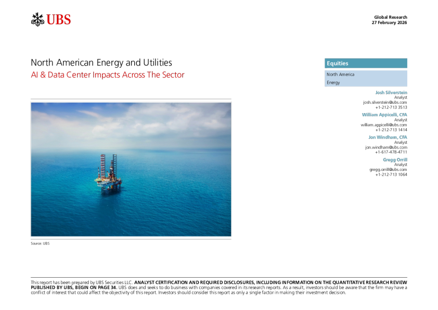Open Josh Silverstein's analyst name
Viewport: 438px width, 310px height.
coord(391,92)
